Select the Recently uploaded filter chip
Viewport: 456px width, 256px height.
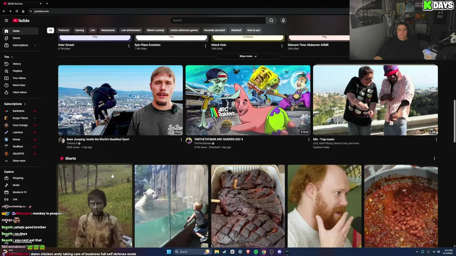point(214,30)
